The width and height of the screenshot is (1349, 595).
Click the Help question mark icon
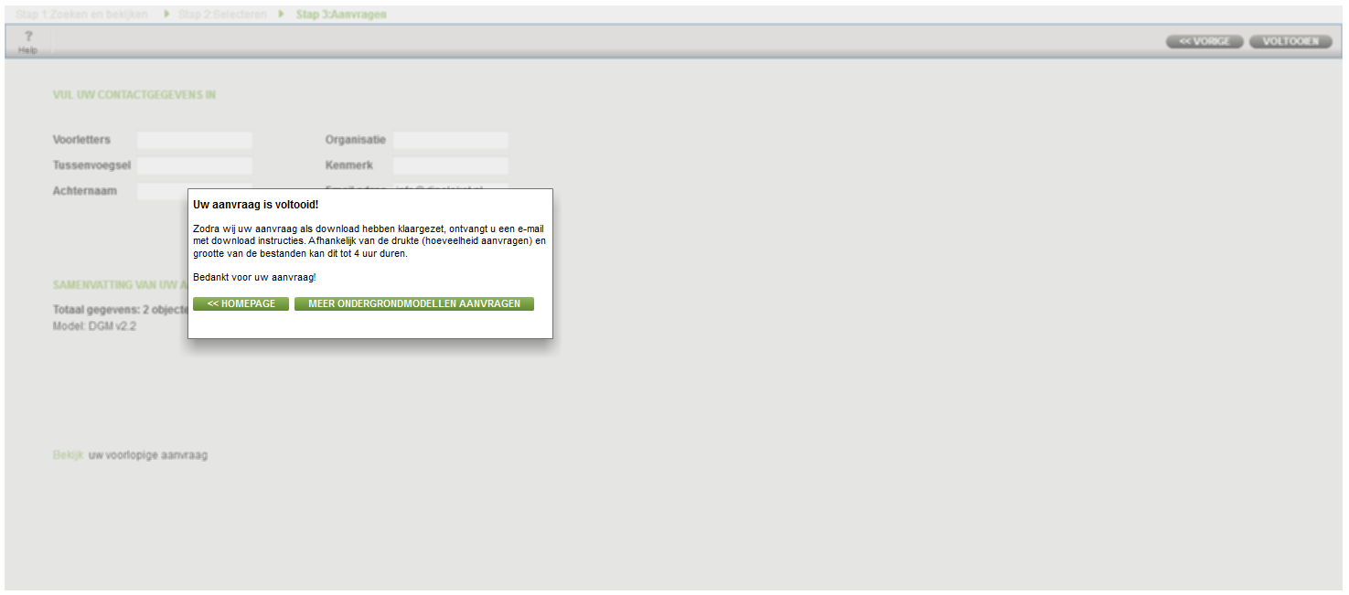coord(28,37)
